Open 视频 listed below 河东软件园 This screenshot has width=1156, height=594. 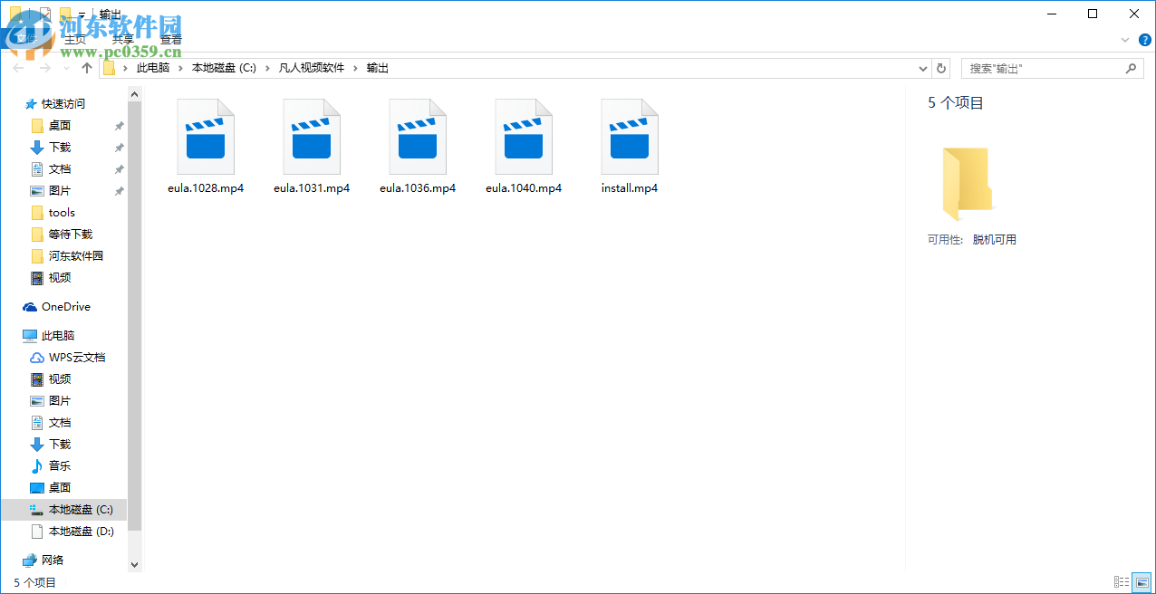pyautogui.click(x=60, y=278)
